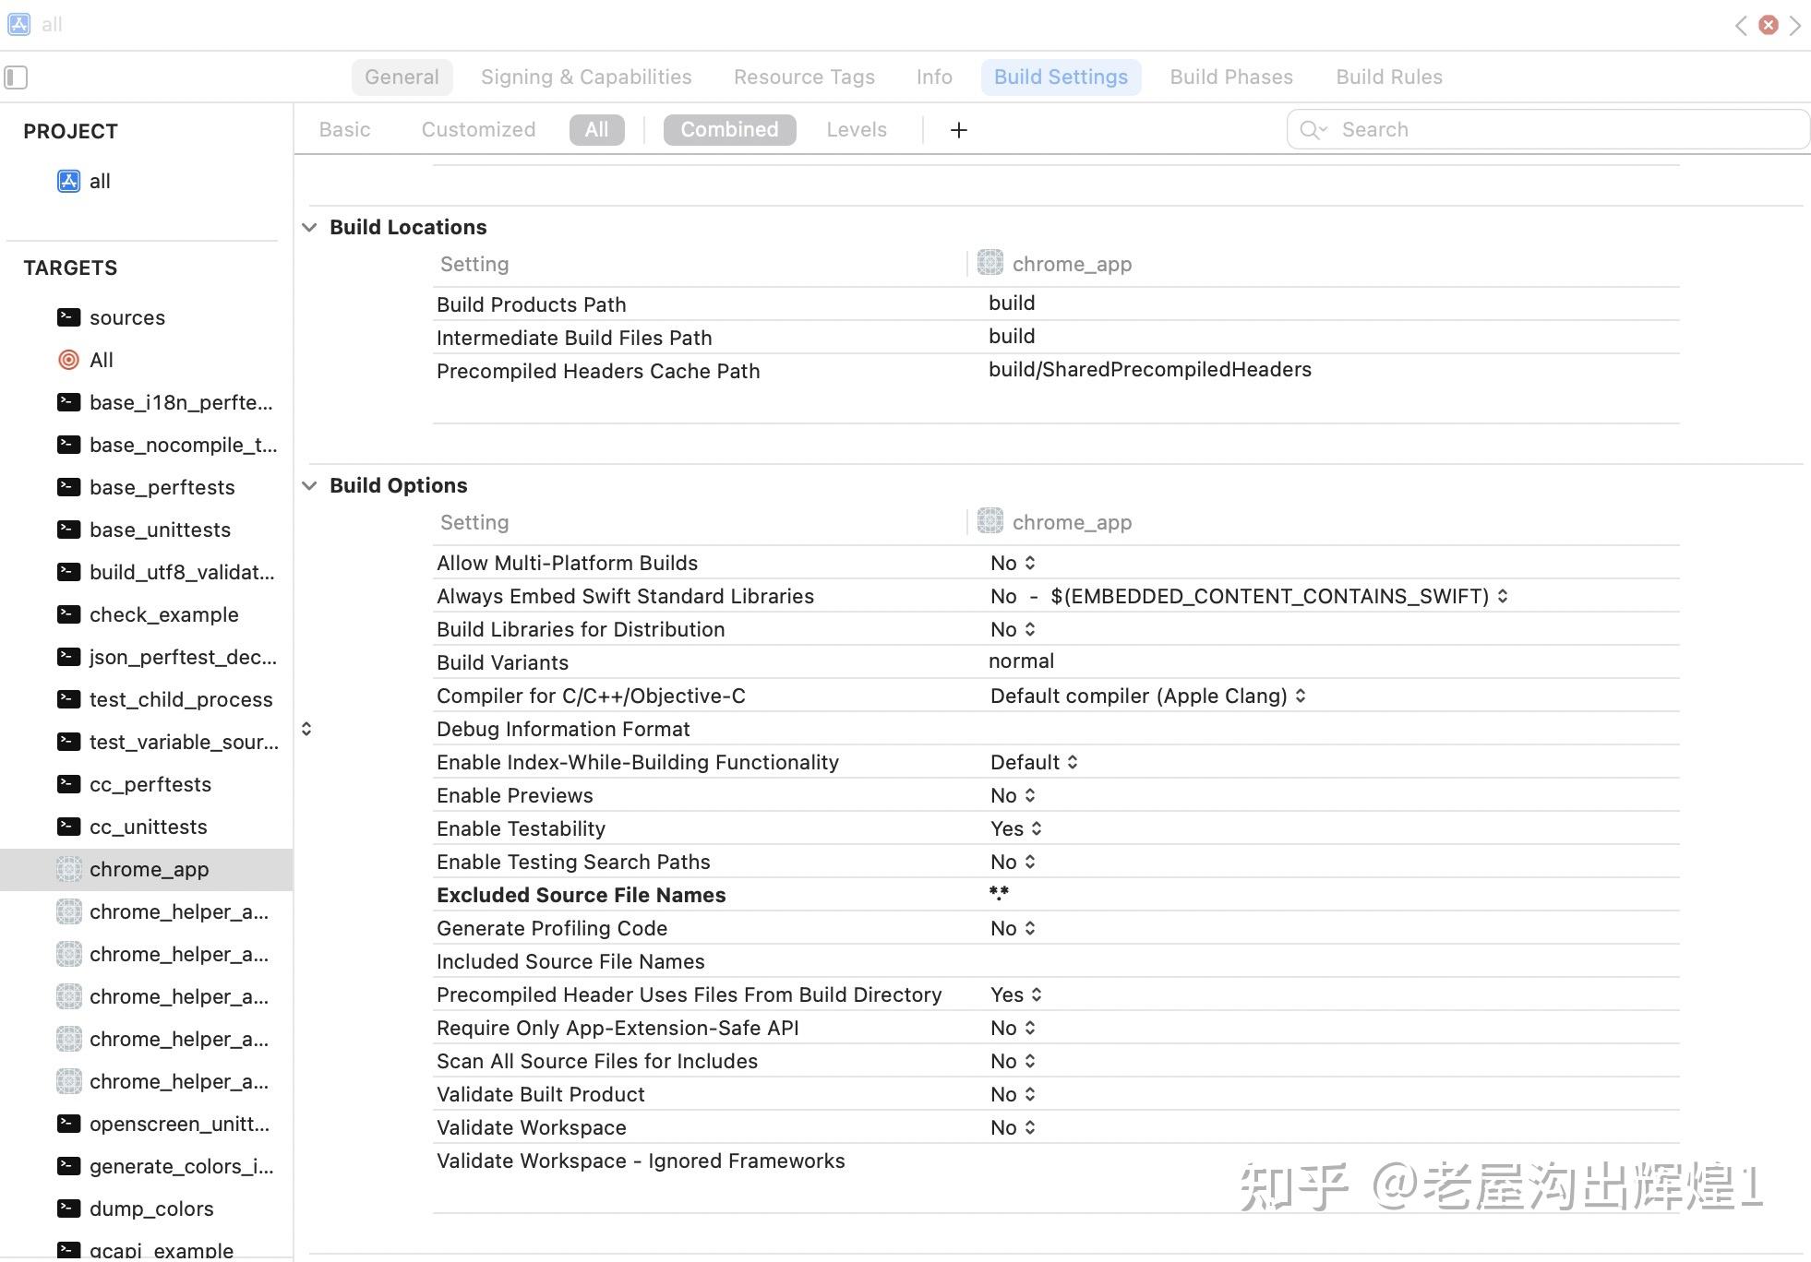Select the sources target in the sidebar
This screenshot has width=1811, height=1262.
pos(126,317)
